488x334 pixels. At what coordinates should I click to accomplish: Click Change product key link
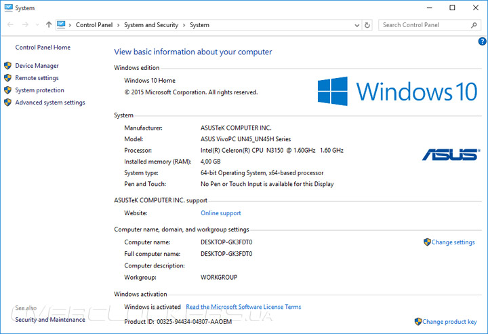(x=449, y=322)
